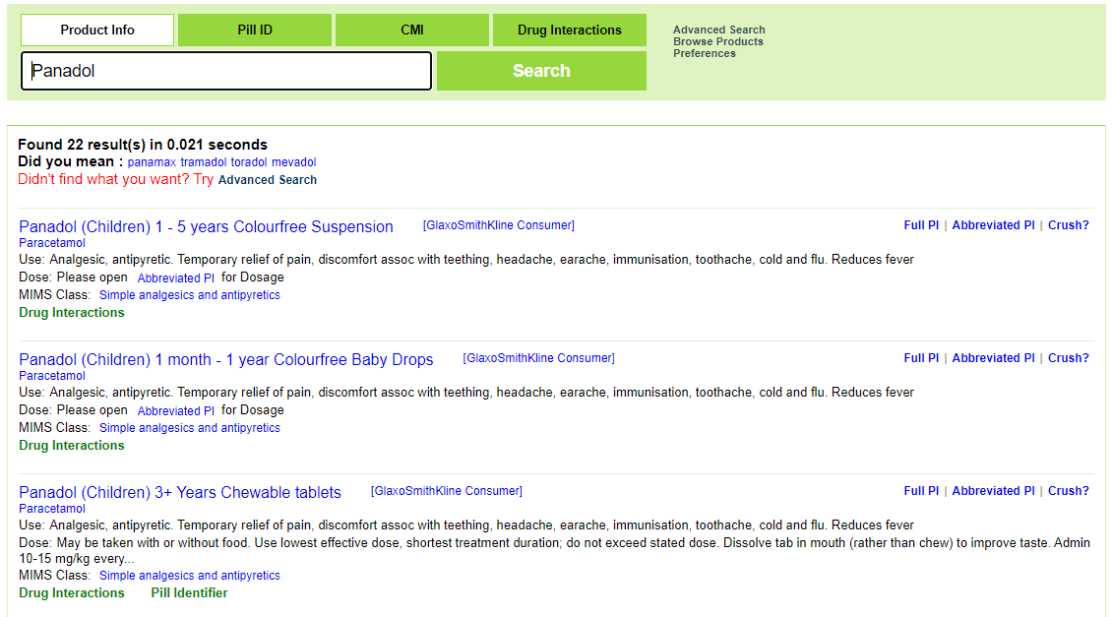The height and width of the screenshot is (617, 1112).
Task: Click Crush? link for the Chewable tablets
Action: click(1068, 490)
